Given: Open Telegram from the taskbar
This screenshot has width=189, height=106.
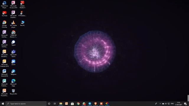Looking at the screenshot, I should tap(90, 104).
